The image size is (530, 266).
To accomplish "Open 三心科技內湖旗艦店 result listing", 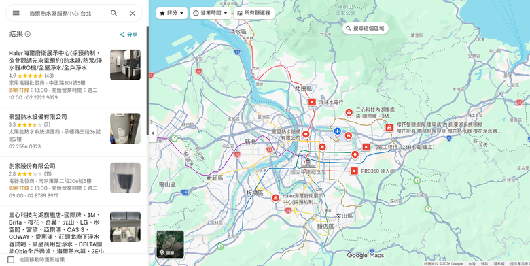I will [x=73, y=229].
